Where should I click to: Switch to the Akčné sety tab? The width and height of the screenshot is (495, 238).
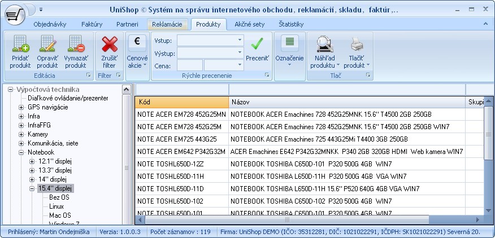pyautogui.click(x=249, y=24)
